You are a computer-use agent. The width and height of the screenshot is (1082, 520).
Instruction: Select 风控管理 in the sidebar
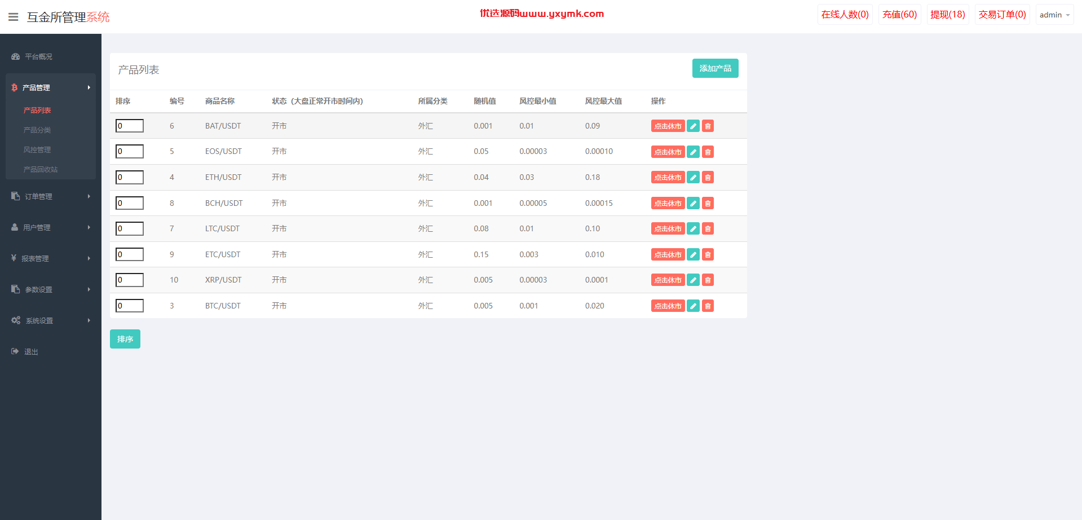click(x=37, y=149)
